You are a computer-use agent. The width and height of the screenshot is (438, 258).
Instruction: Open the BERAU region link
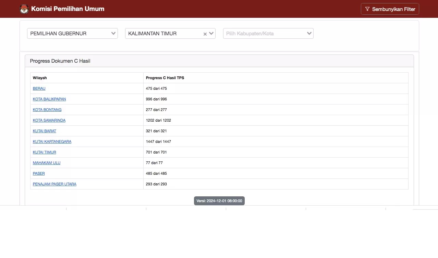pos(39,88)
